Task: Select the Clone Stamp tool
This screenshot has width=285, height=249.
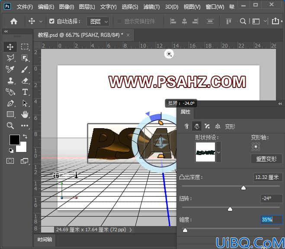Action: 10,81
